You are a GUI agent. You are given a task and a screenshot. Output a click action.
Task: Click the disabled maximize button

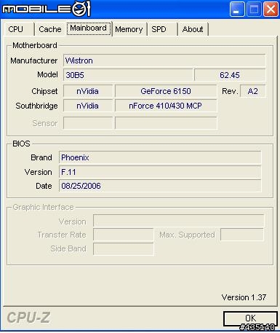254,9
